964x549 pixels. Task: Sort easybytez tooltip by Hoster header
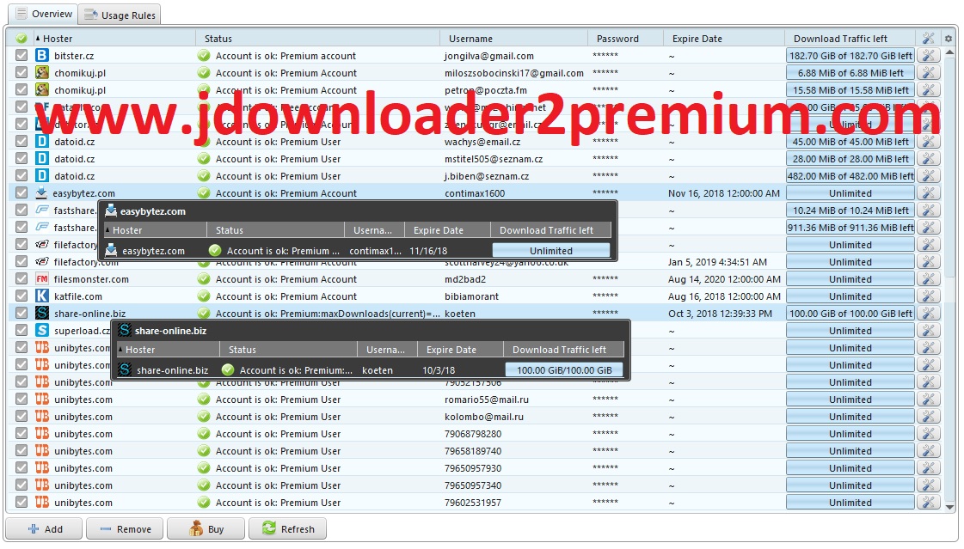click(155, 230)
